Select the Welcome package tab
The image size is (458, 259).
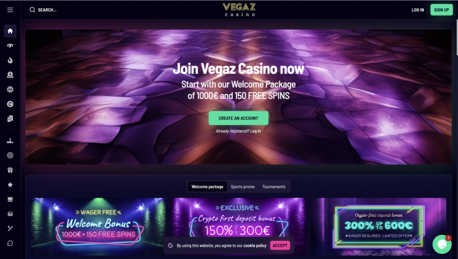pyautogui.click(x=208, y=187)
